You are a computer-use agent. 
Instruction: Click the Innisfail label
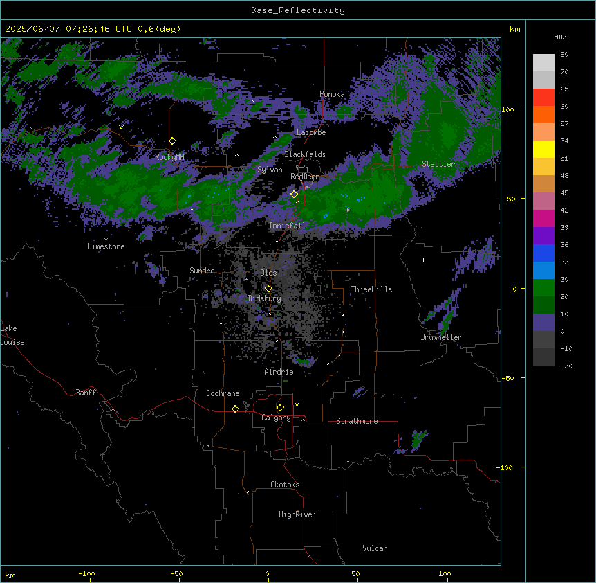287,226
